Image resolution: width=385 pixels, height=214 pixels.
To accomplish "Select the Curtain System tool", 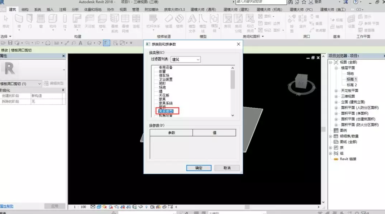I will [x=114, y=23].
